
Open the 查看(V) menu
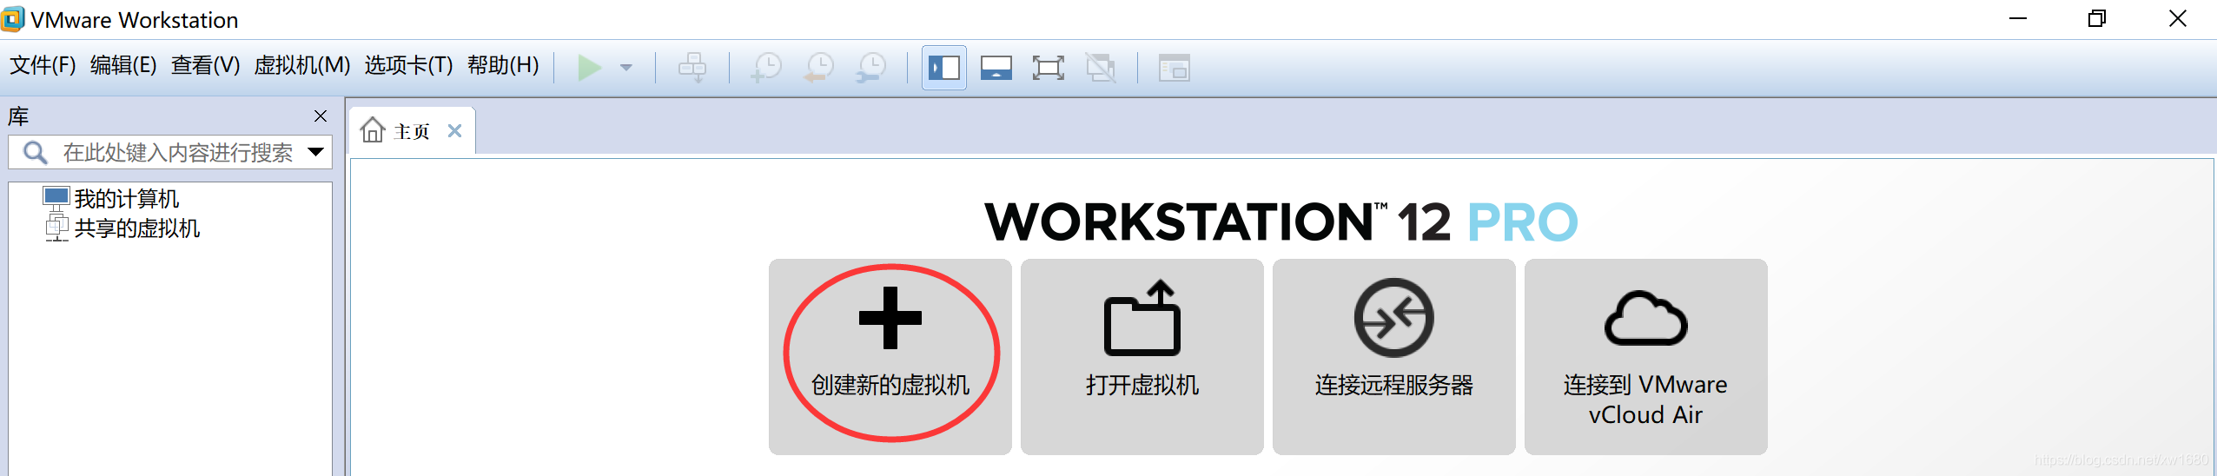(x=206, y=66)
